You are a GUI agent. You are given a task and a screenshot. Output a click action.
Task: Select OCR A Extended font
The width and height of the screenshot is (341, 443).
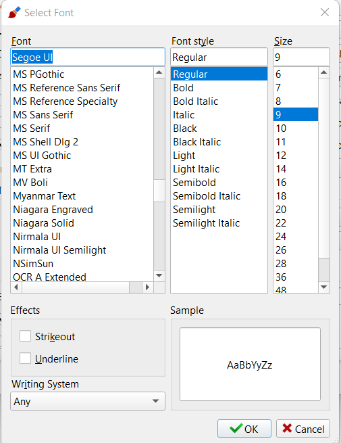point(82,276)
